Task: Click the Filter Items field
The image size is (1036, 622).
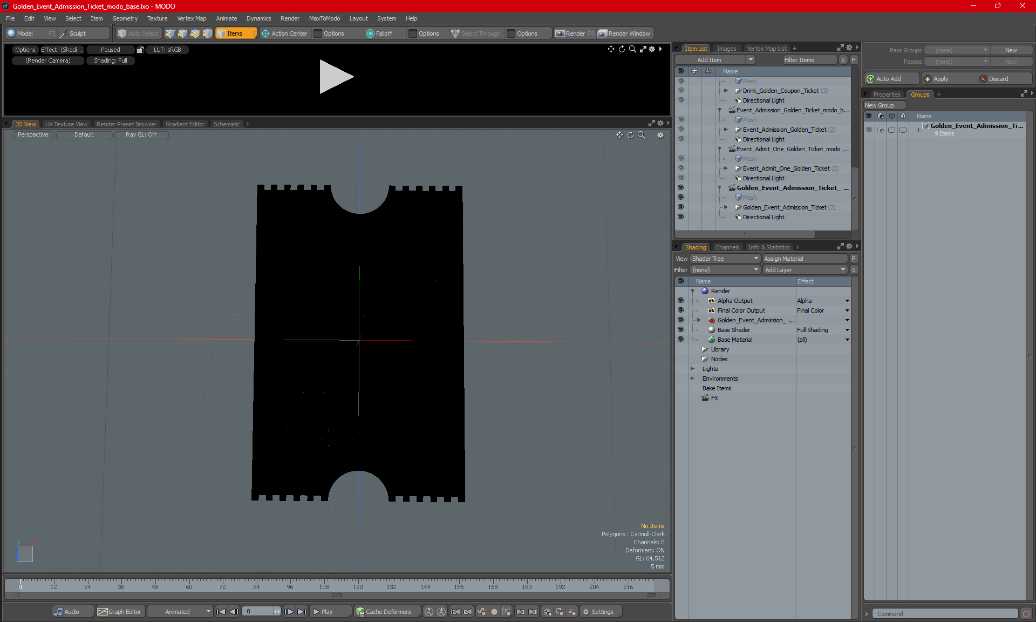Action: [x=809, y=60]
